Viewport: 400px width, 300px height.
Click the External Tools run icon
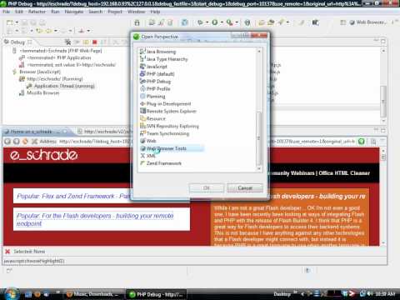pos(229,22)
